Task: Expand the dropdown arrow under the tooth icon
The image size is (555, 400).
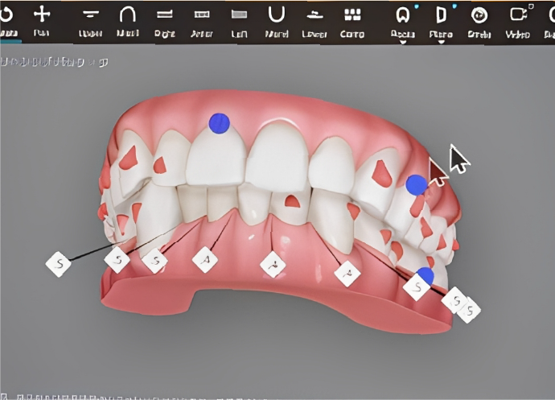Action: (x=403, y=42)
